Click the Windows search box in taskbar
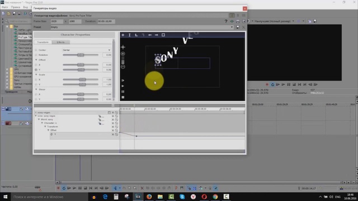The height and width of the screenshot is (201, 358). click(50, 197)
